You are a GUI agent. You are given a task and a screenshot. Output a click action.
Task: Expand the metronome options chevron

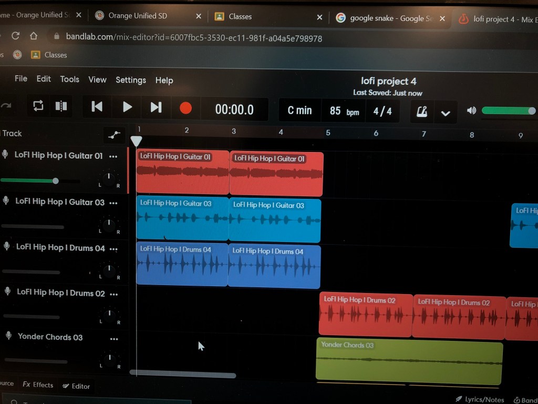tap(446, 113)
